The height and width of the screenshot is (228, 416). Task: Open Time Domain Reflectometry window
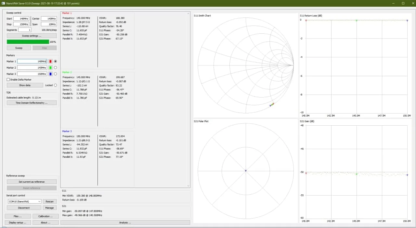32,103
